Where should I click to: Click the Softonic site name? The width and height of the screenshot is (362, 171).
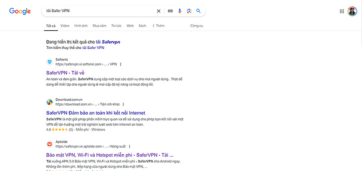[62, 60]
